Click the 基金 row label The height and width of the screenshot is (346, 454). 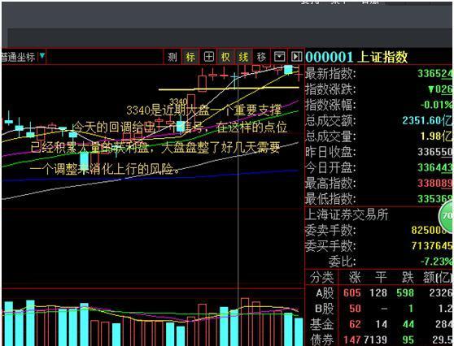point(321,324)
